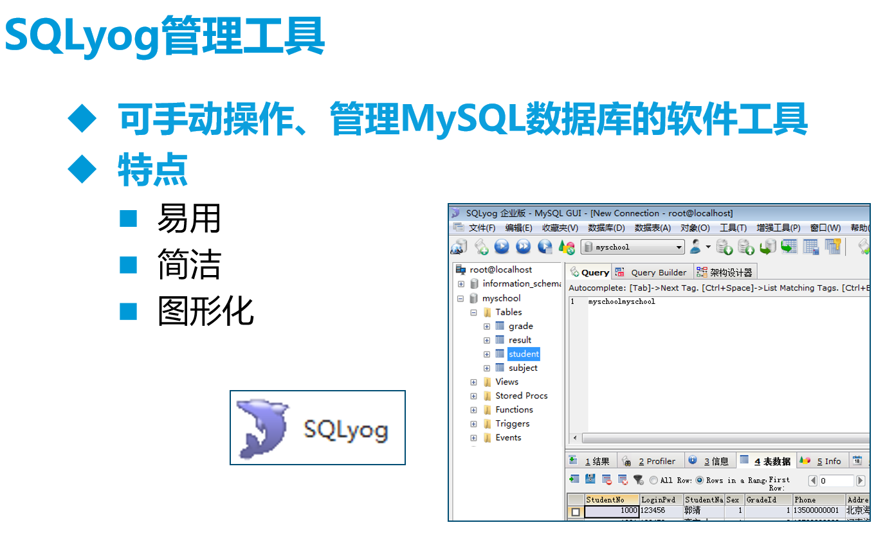This screenshot has height=552, width=894.
Task: Switch to the Query tab
Action: coord(588,272)
